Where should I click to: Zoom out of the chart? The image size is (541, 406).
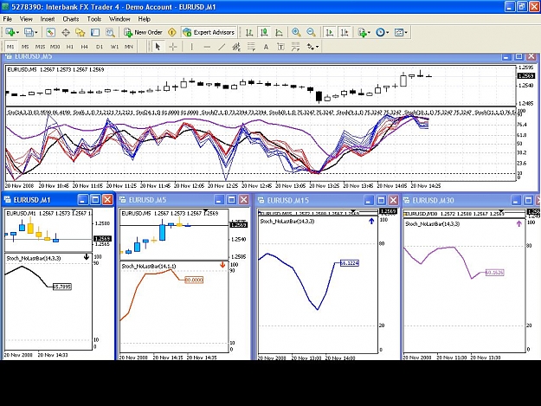point(311,32)
